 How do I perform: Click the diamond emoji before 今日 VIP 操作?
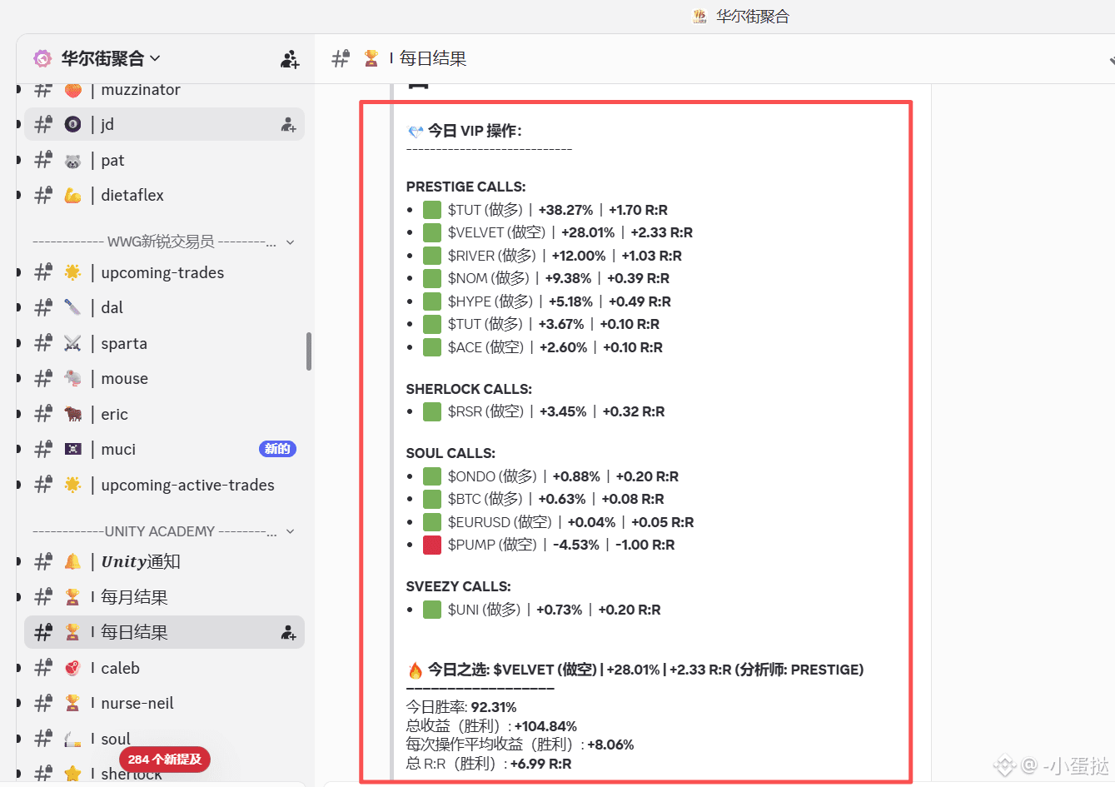[x=416, y=132]
